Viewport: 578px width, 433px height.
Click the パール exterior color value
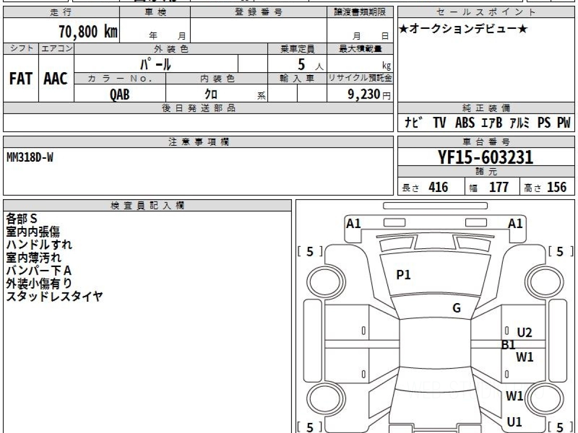coord(156,64)
